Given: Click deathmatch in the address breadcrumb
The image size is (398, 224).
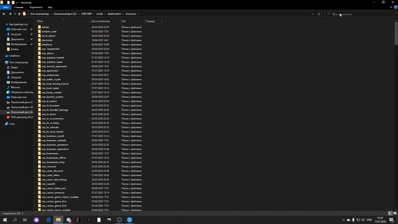Looking at the screenshot, I should click(x=114, y=14).
